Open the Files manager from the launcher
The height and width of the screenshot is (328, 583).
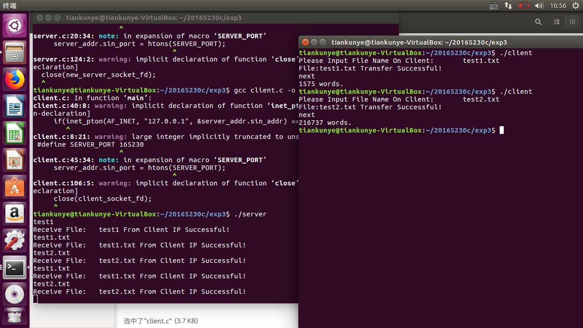pyautogui.click(x=15, y=53)
